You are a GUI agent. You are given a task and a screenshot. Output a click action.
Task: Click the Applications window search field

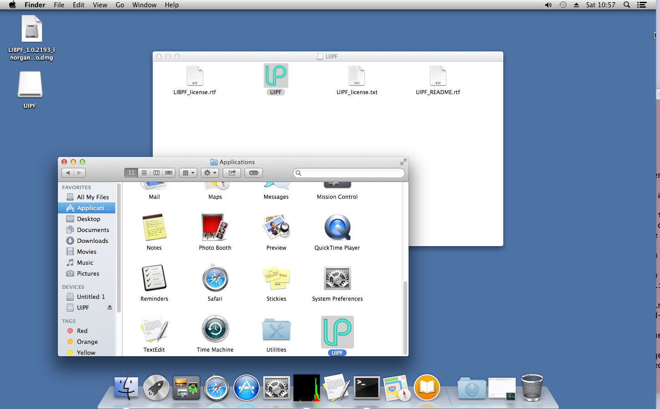[352, 173]
